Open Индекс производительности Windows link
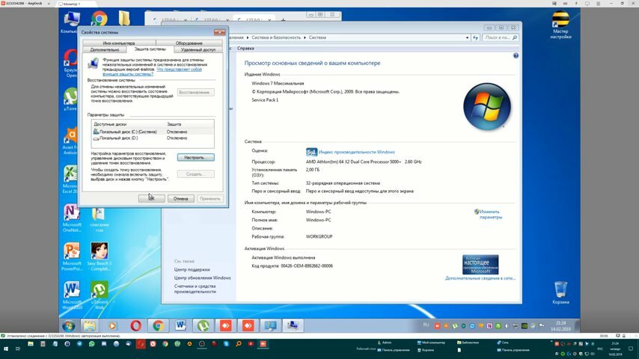Image resolution: width=639 pixels, height=359 pixels. [x=357, y=152]
